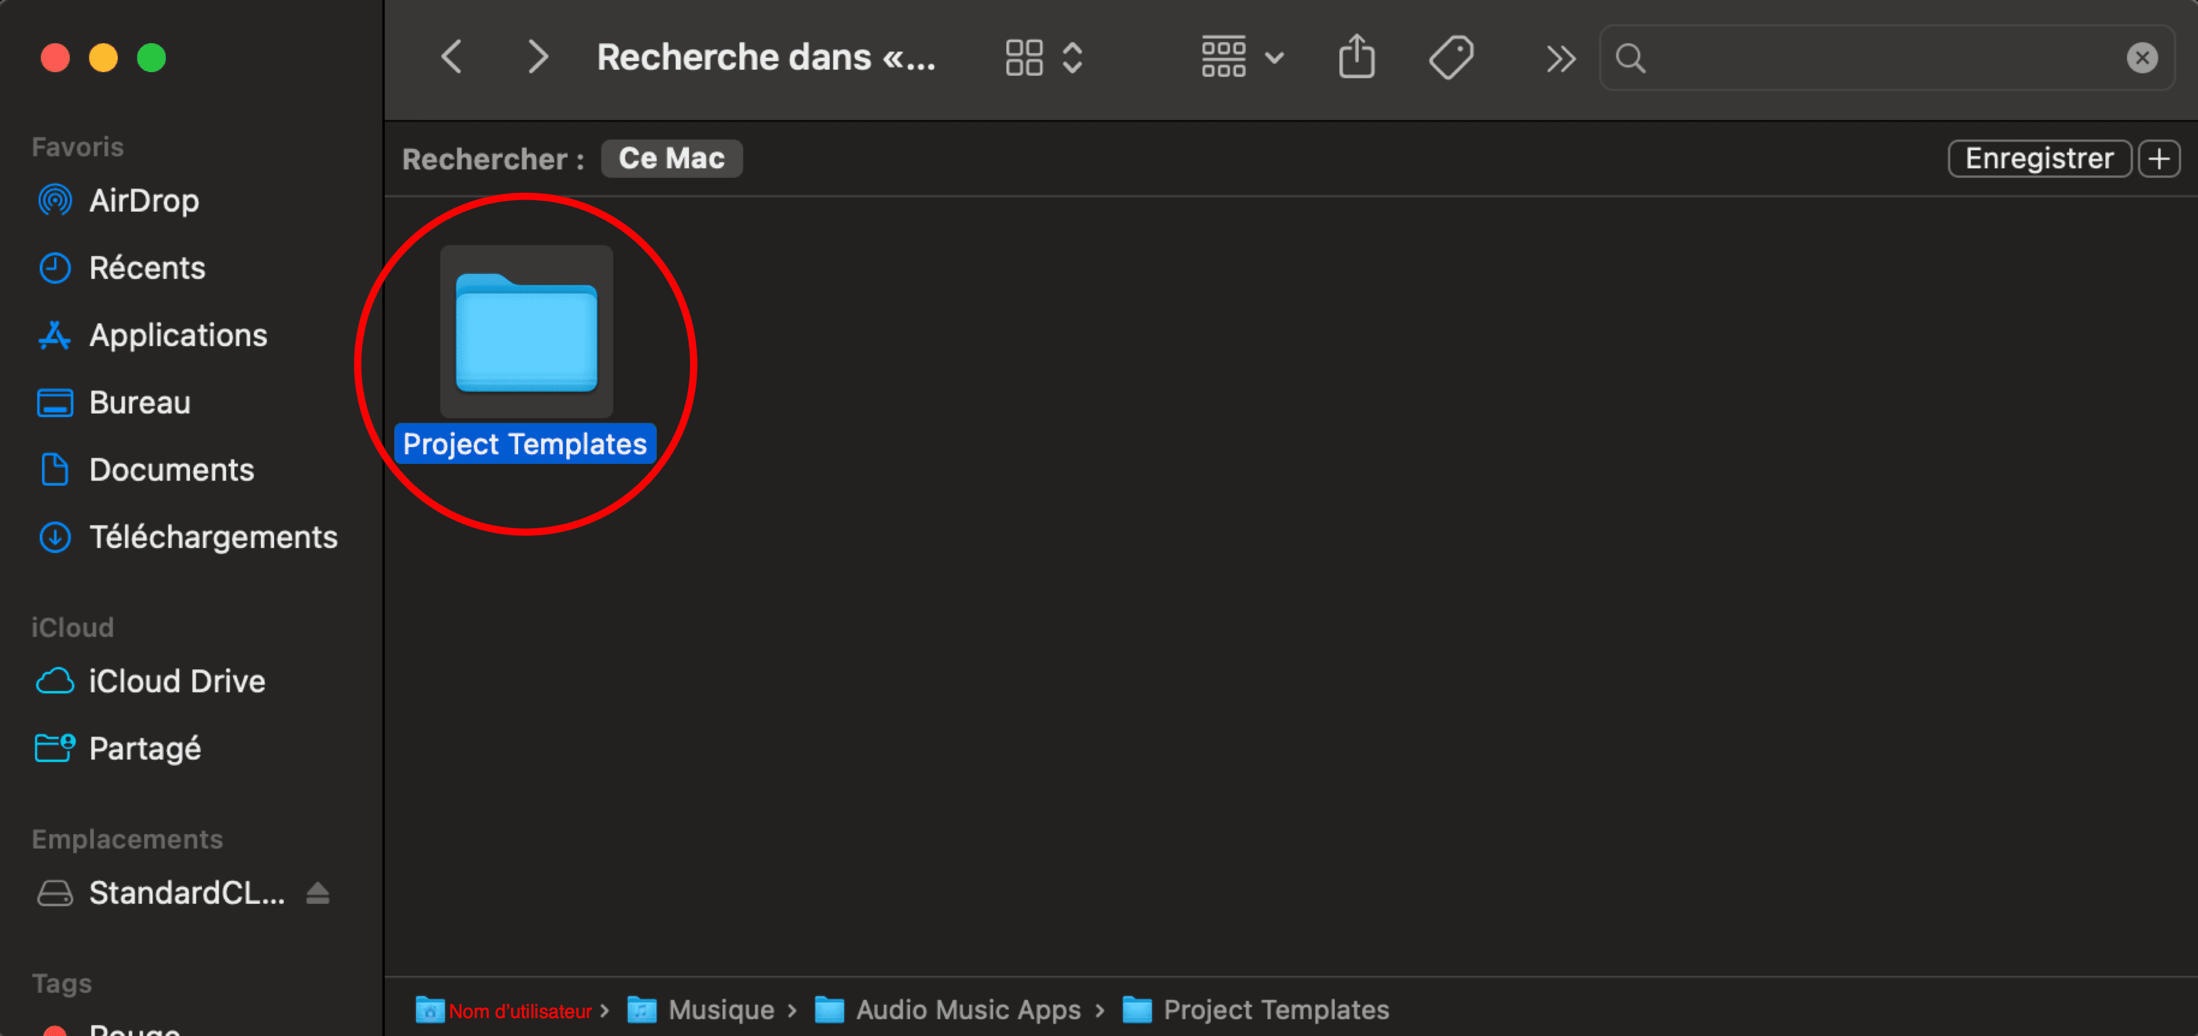Open iCloud Drive in the sidebar

pyautogui.click(x=177, y=681)
